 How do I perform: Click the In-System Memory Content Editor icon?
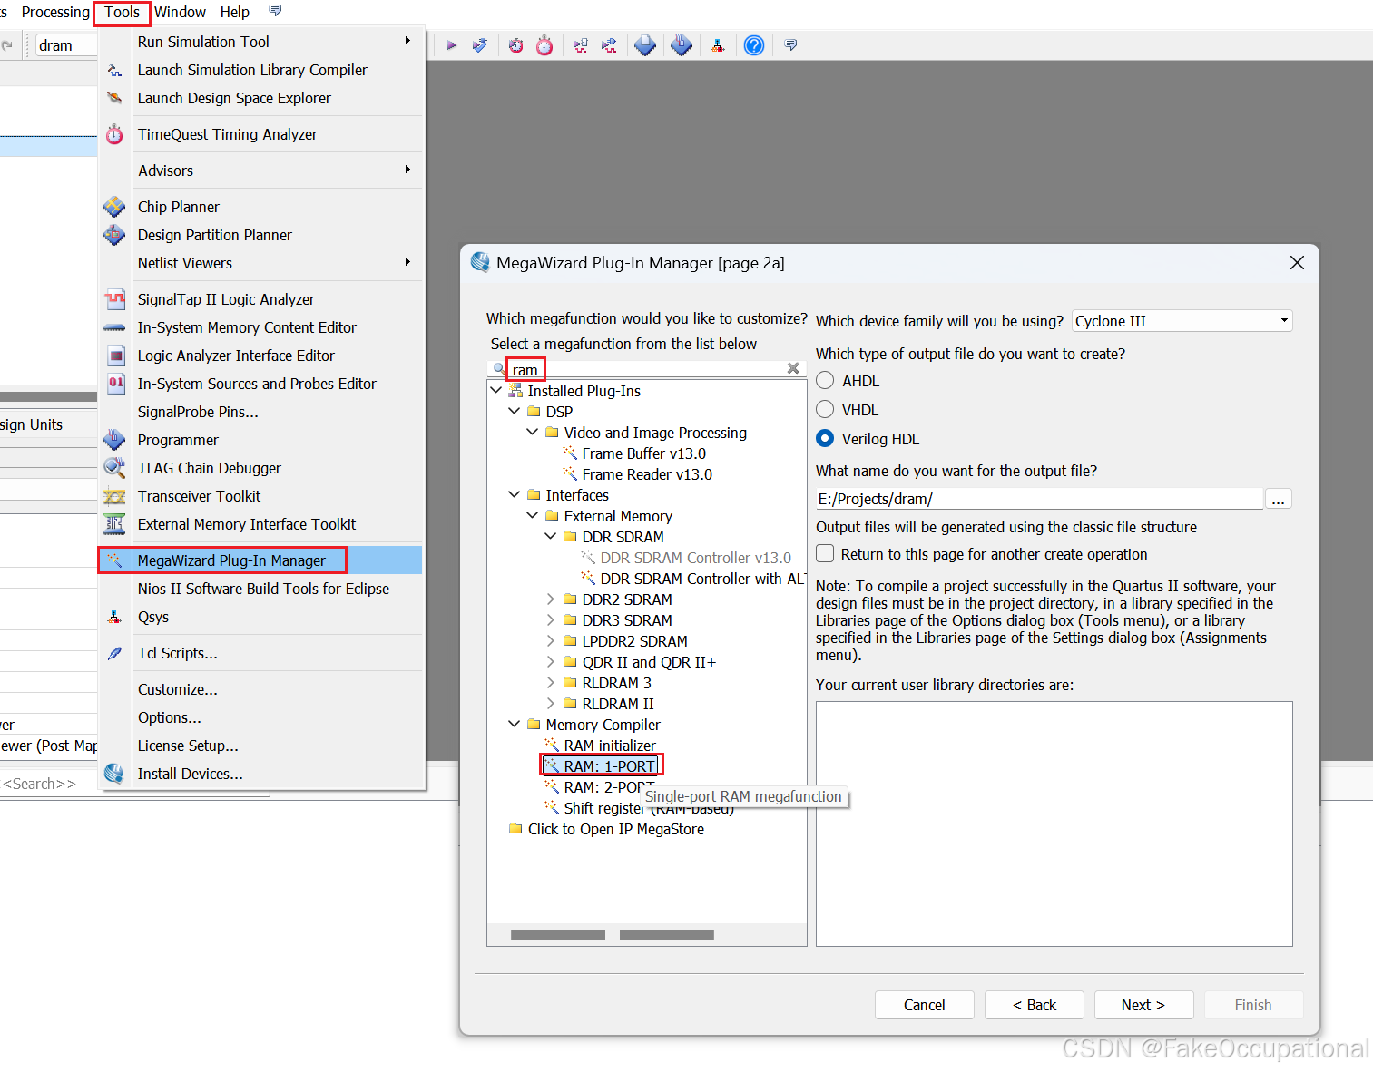point(114,327)
